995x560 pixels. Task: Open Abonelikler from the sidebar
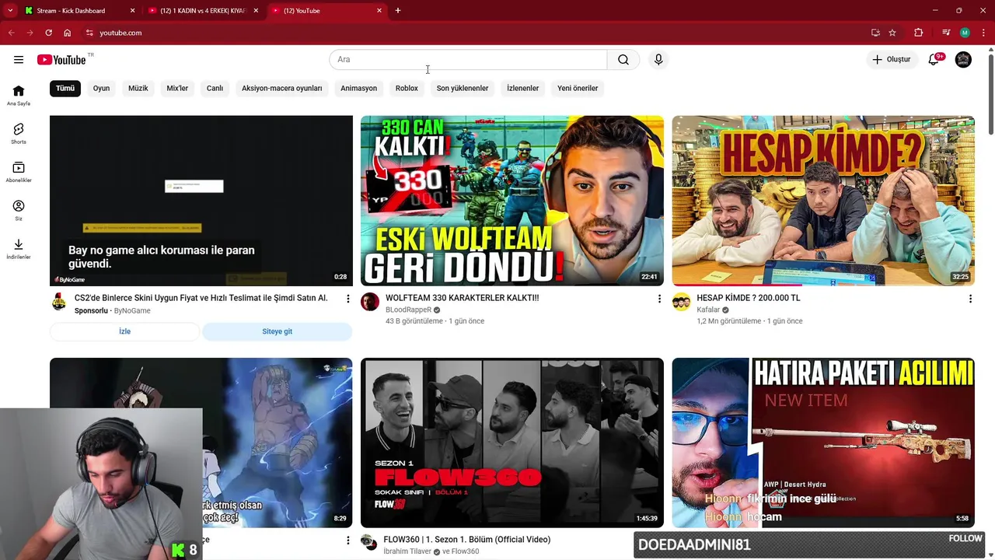click(19, 172)
